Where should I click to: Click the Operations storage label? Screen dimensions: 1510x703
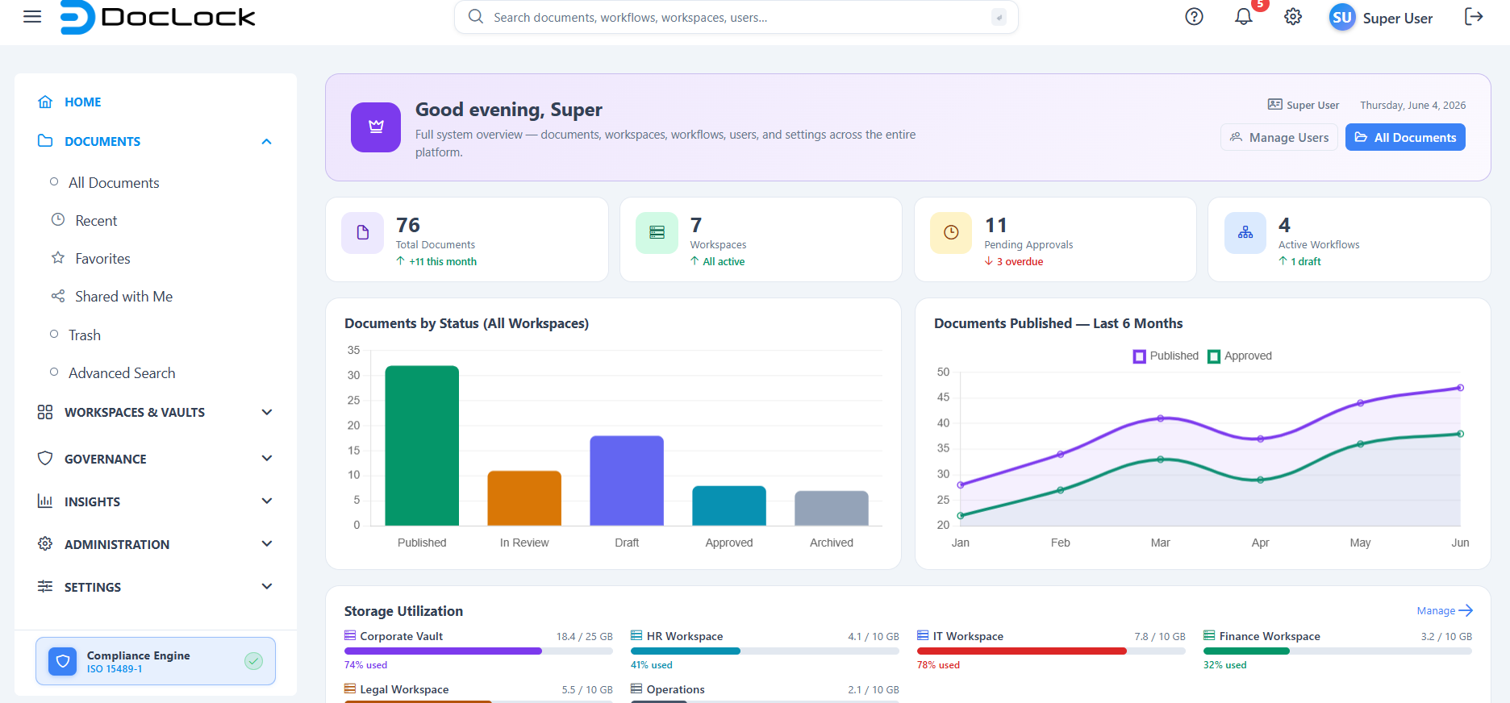click(675, 689)
